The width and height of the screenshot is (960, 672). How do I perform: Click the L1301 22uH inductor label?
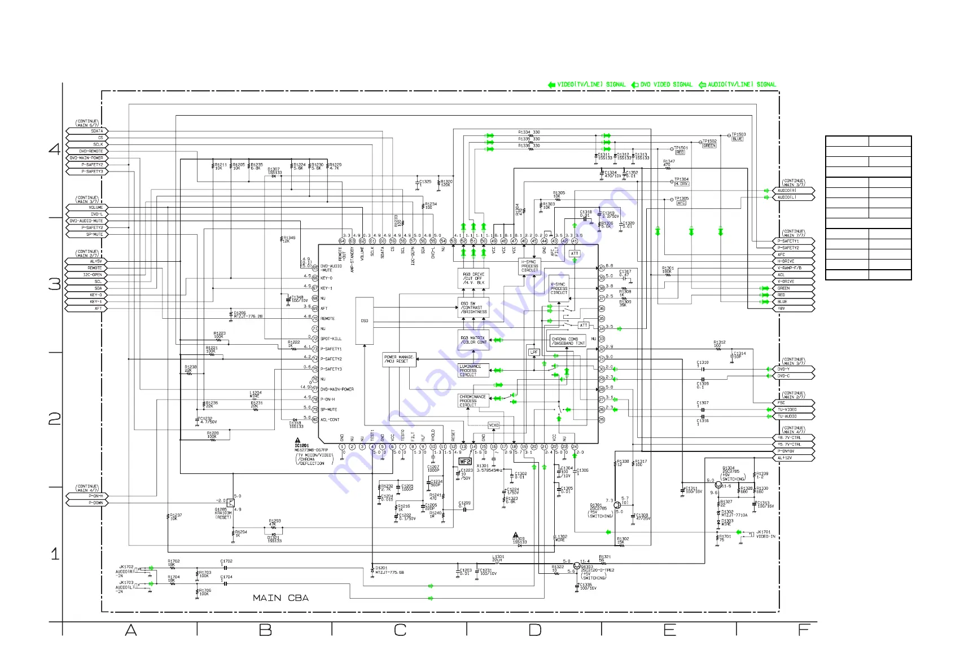497,559
